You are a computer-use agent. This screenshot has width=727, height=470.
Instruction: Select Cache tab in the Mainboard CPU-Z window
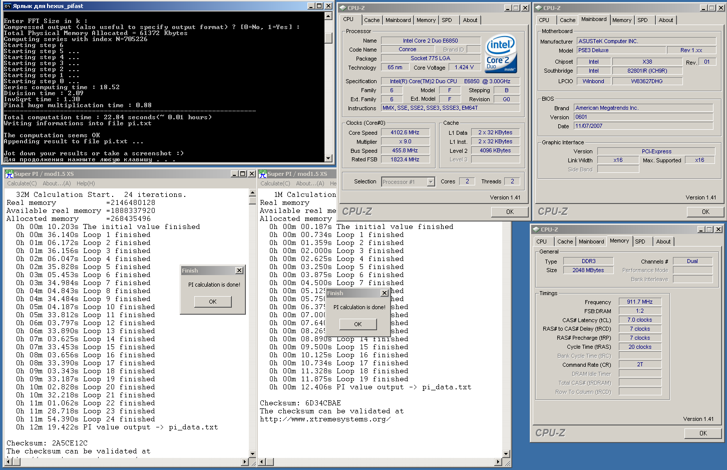(x=567, y=20)
